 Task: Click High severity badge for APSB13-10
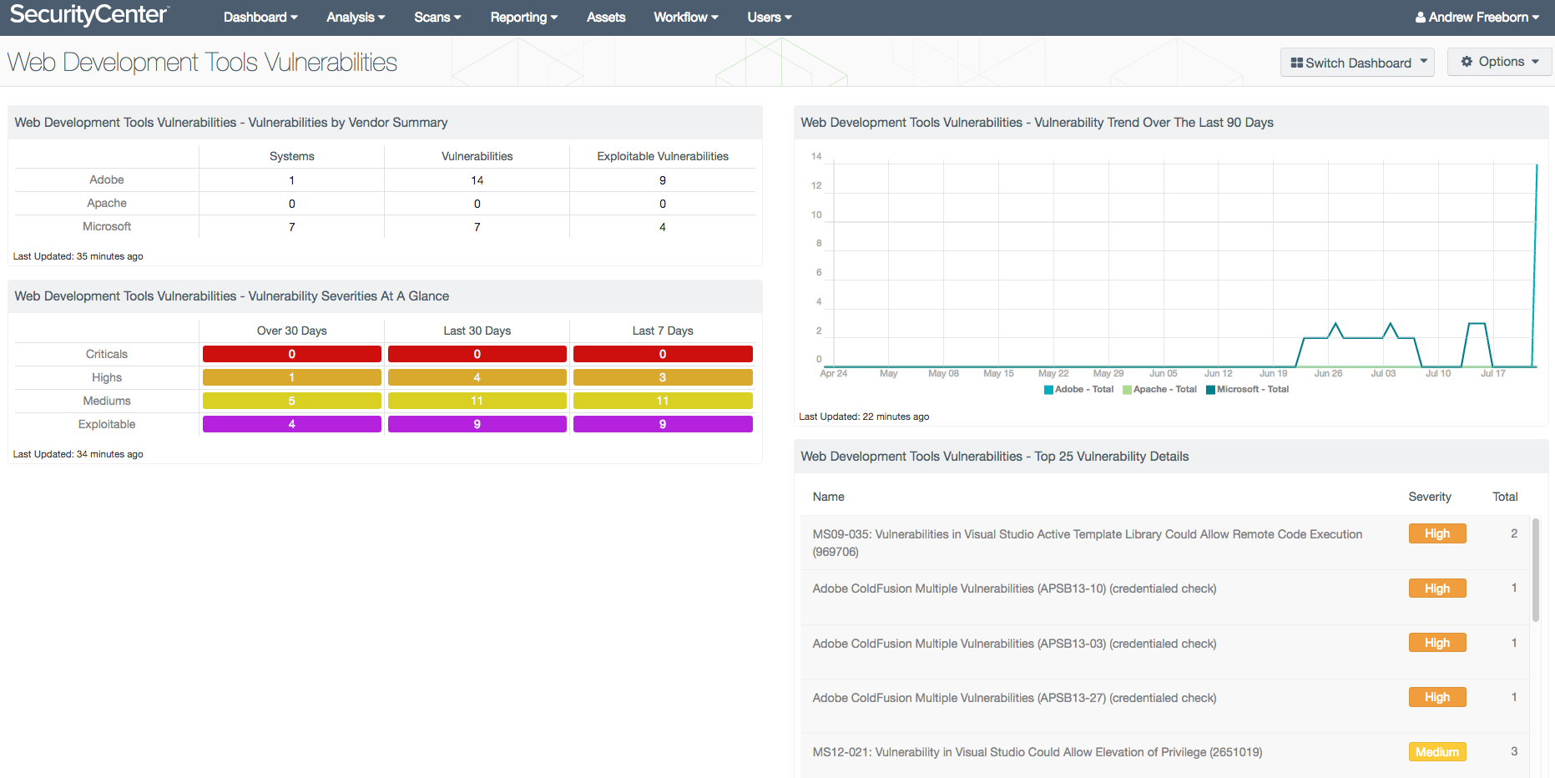1437,589
